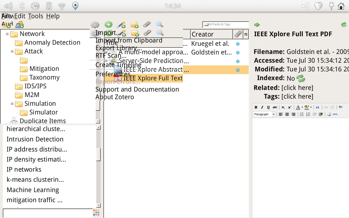Click the blockquote icon in note editor
The height and width of the screenshot is (218, 349).
(x=317, y=107)
